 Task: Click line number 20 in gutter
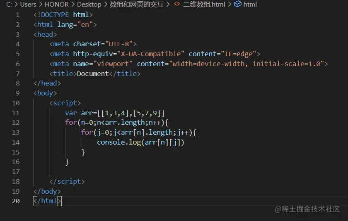coord(16,201)
